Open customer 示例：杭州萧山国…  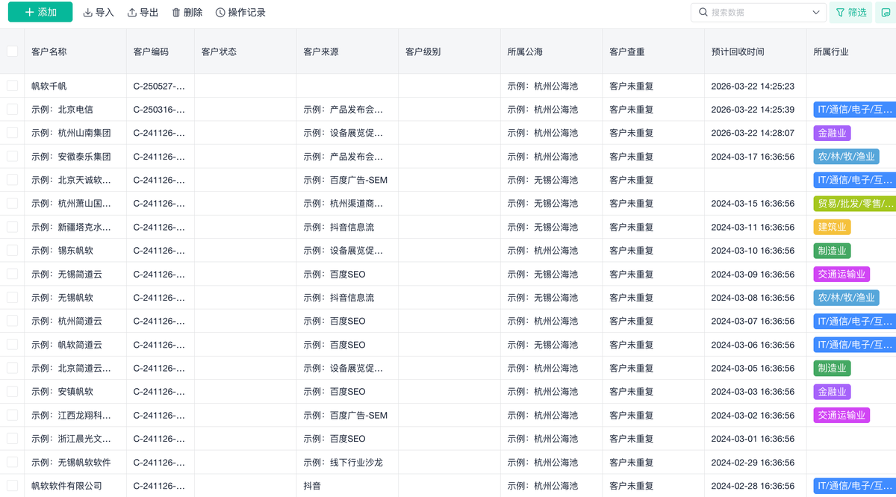point(71,203)
